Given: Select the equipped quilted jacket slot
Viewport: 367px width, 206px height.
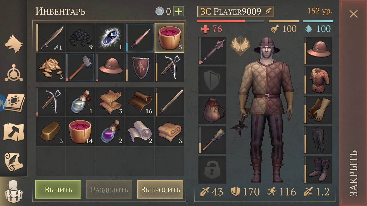Looking at the screenshot, I should click(x=318, y=80).
